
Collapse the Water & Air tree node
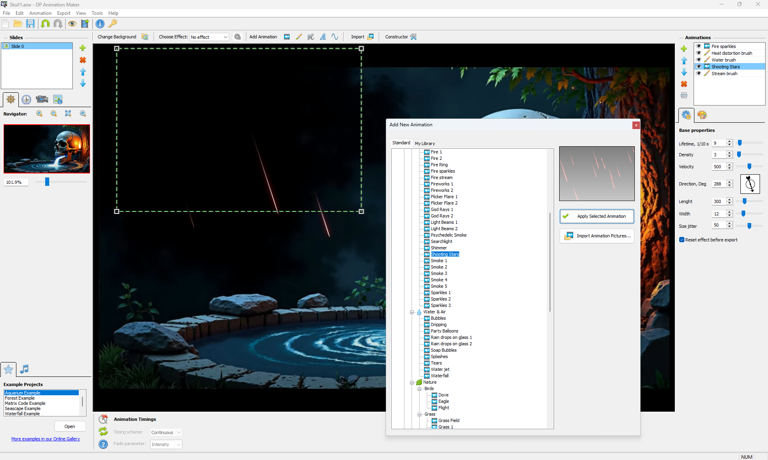(x=412, y=312)
